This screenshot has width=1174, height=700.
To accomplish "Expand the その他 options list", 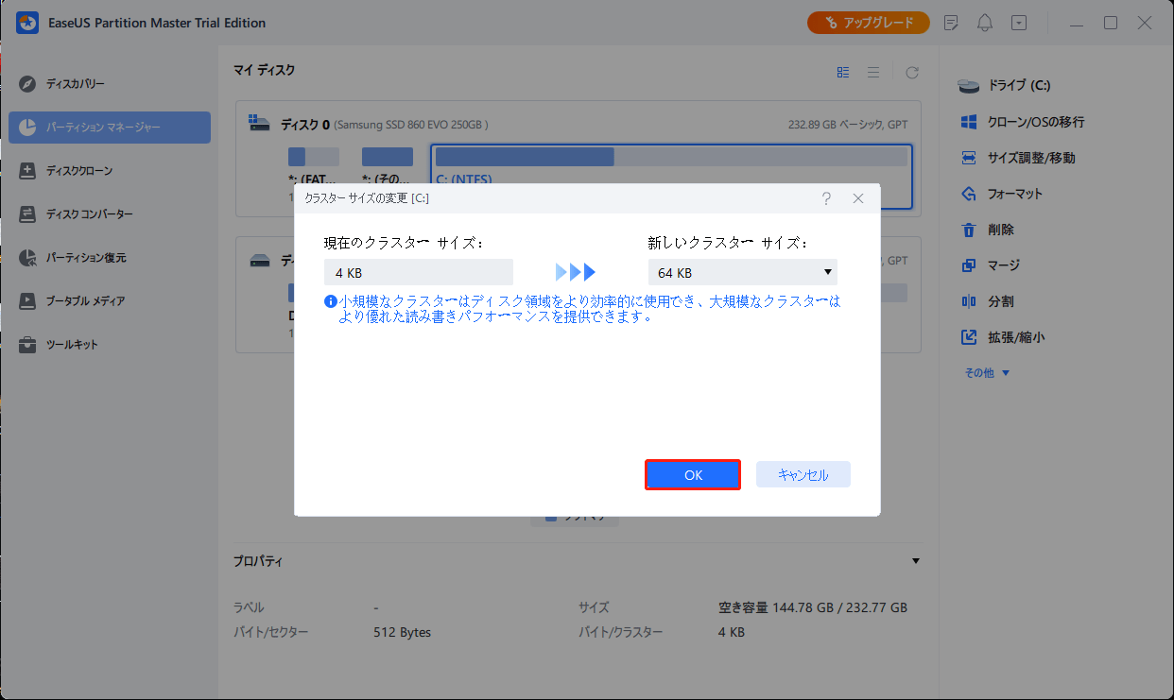I will [x=987, y=373].
